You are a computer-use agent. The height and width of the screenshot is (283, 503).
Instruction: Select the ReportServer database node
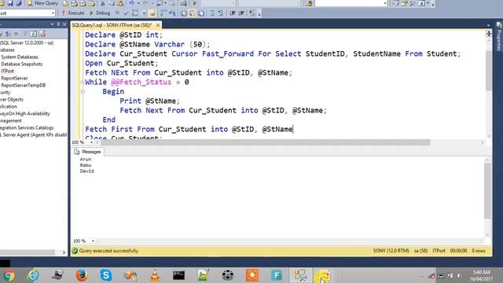pos(14,78)
